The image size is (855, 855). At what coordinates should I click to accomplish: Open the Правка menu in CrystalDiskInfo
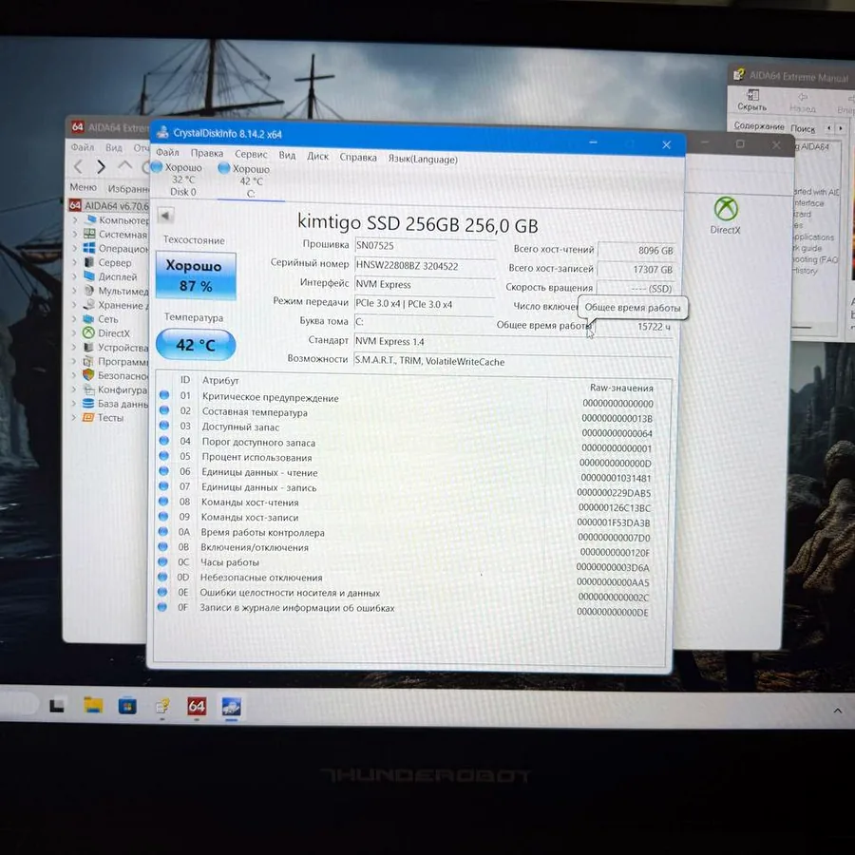pyautogui.click(x=207, y=153)
